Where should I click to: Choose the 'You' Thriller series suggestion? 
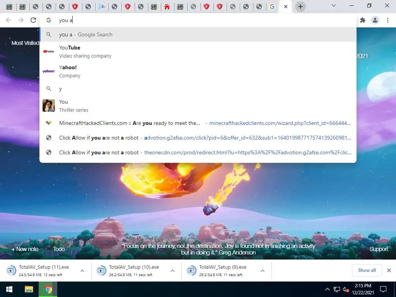(x=198, y=106)
